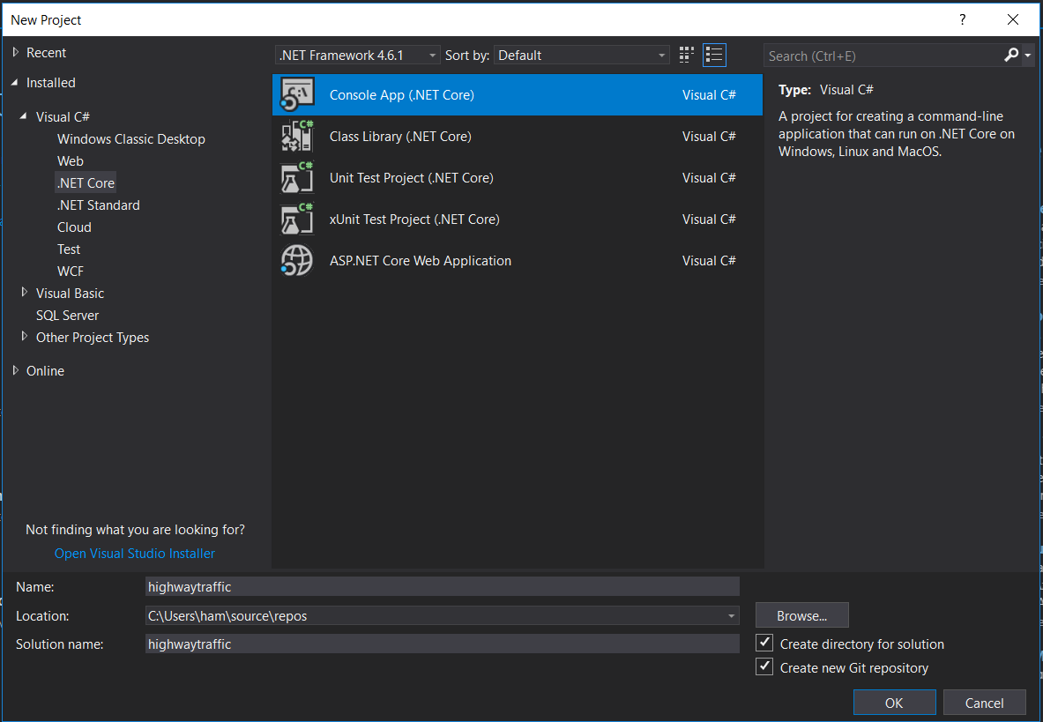This screenshot has width=1043, height=722.
Task: Open the help question mark button
Action: point(962,19)
